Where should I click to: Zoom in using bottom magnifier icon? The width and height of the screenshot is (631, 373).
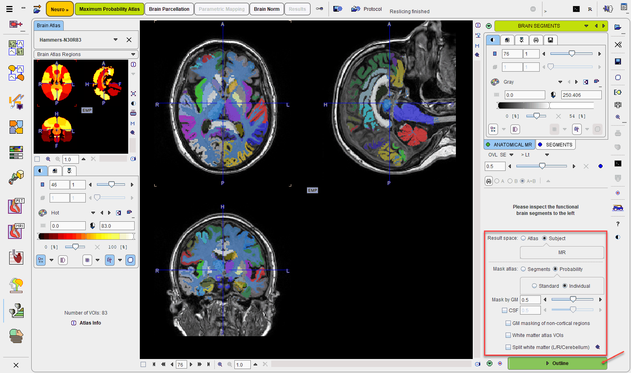(220, 364)
